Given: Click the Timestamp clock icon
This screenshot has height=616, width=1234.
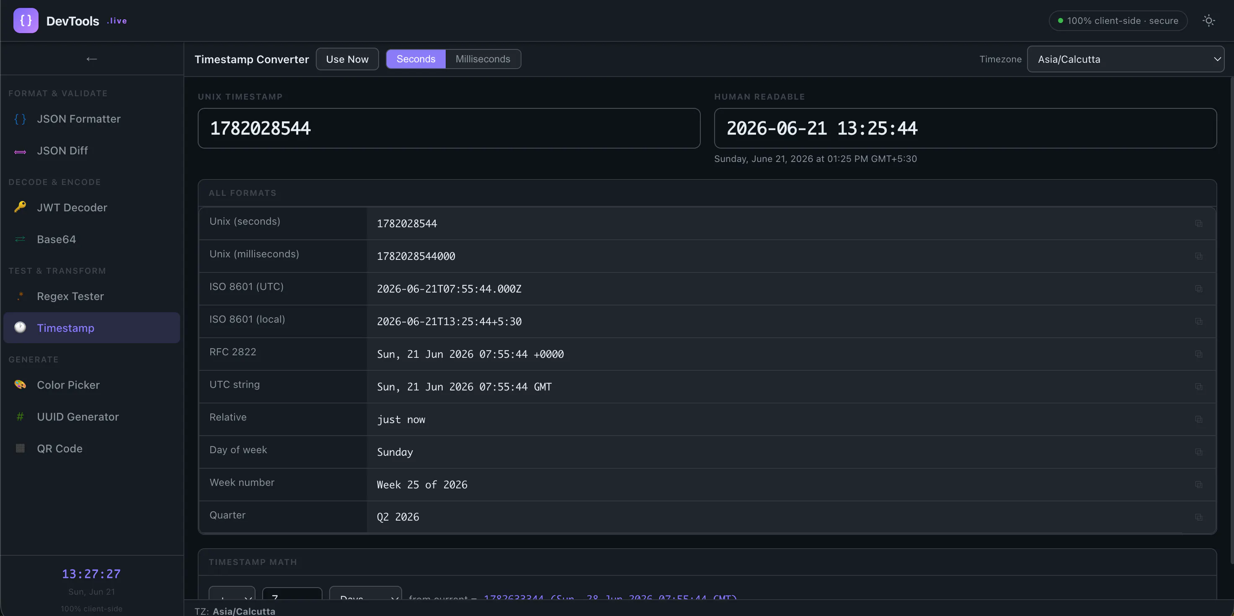Looking at the screenshot, I should click(20, 327).
